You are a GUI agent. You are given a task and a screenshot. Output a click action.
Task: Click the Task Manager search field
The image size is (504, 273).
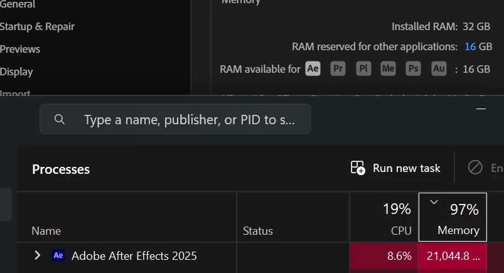(175, 119)
